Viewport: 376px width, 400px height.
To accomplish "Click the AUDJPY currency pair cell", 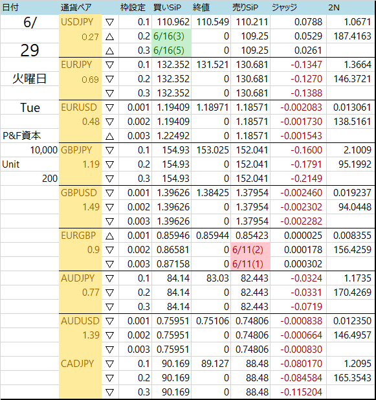I will pyautogui.click(x=80, y=278).
